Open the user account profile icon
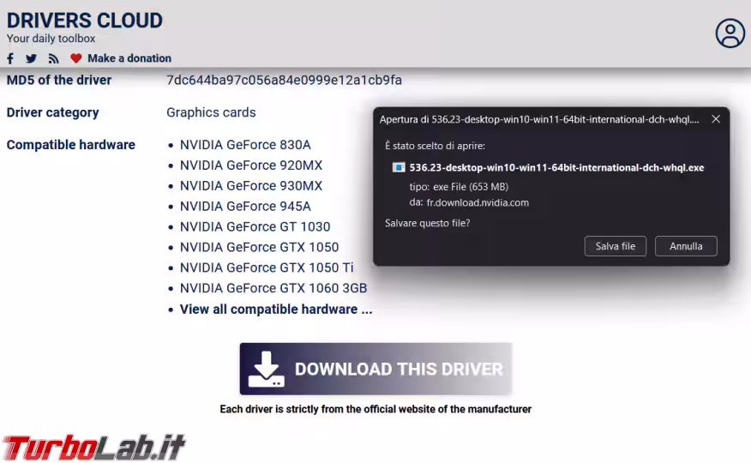This screenshot has width=751, height=463. (x=730, y=33)
